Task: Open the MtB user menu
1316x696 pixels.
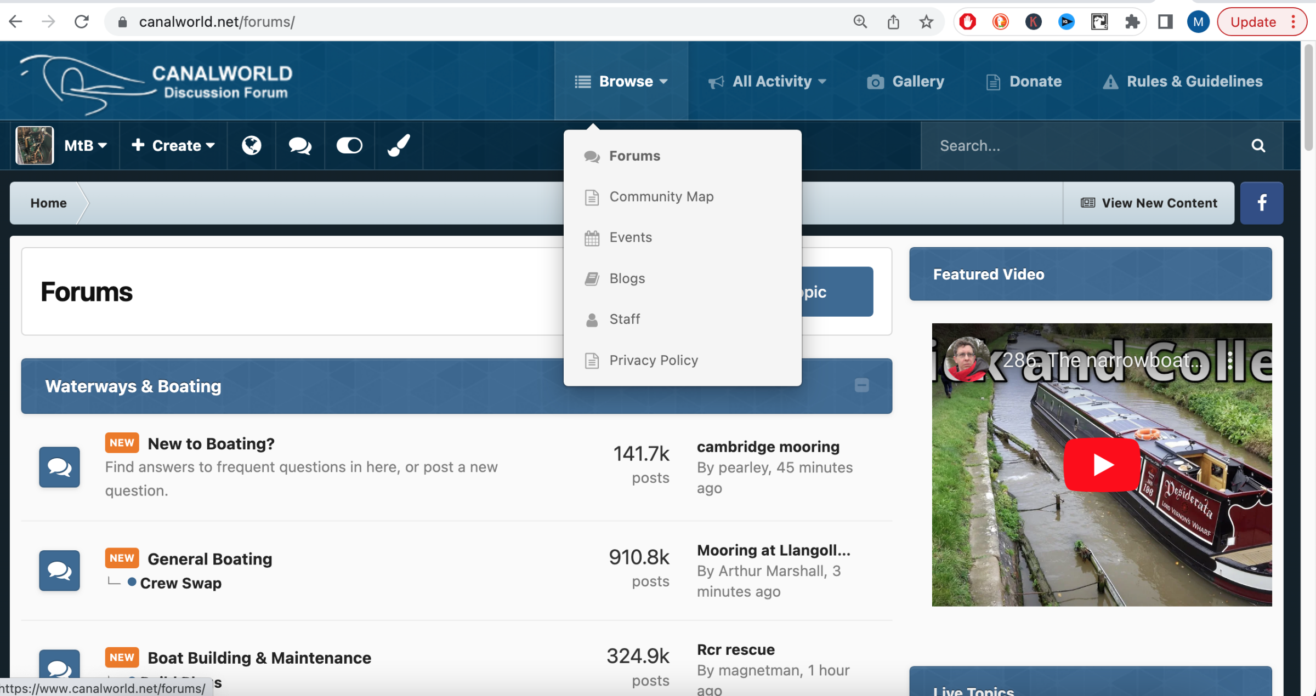Action: click(85, 146)
